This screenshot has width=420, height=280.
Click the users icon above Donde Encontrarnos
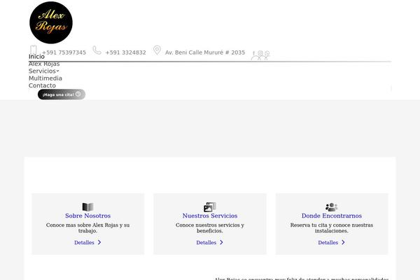coord(332,207)
